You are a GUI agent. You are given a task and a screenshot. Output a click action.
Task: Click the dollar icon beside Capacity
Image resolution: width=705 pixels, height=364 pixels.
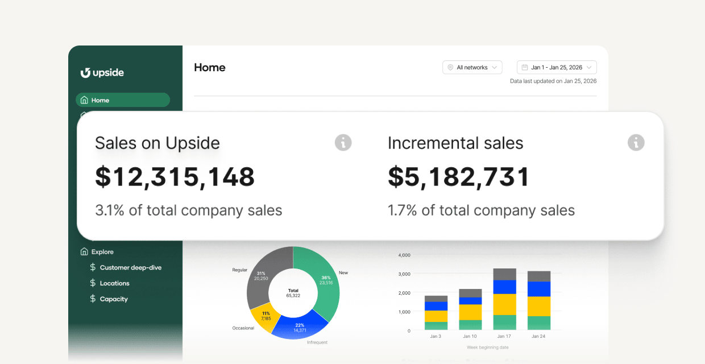[93, 299]
